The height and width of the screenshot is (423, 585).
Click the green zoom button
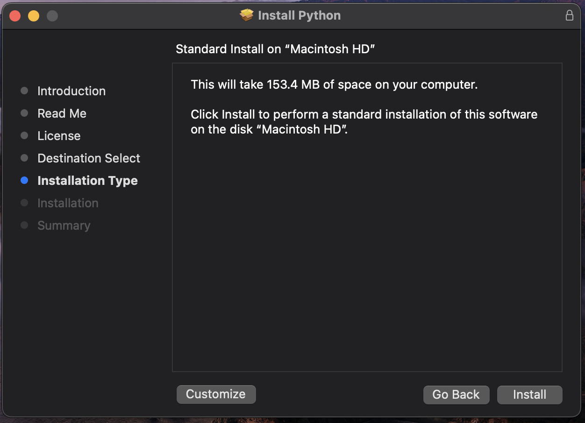coord(52,15)
